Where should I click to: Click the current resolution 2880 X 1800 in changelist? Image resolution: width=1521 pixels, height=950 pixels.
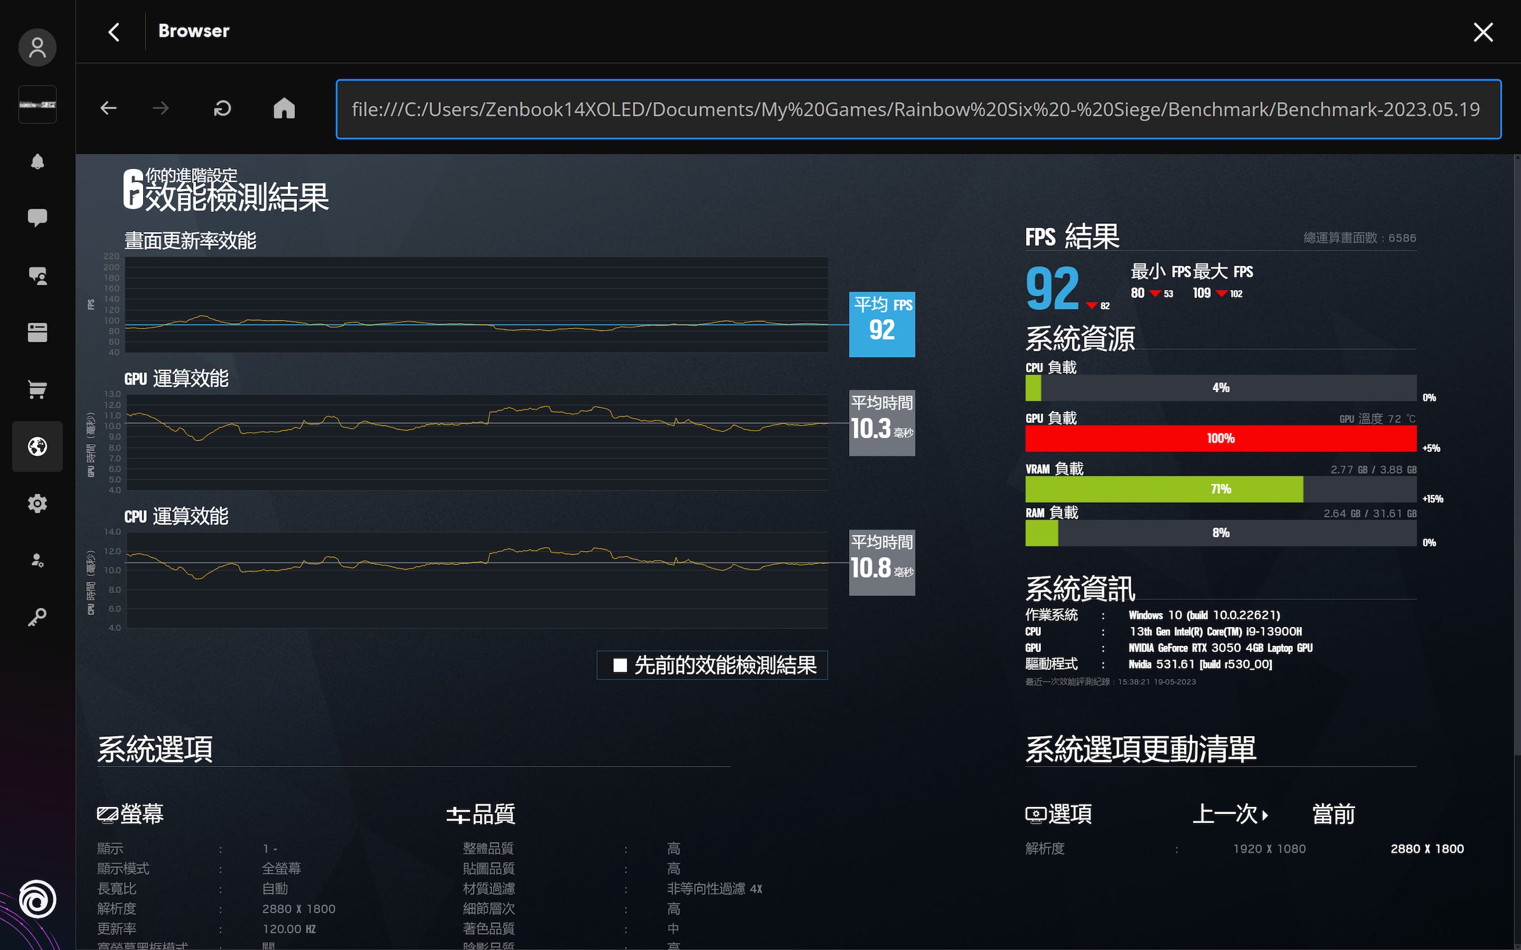point(1427,849)
